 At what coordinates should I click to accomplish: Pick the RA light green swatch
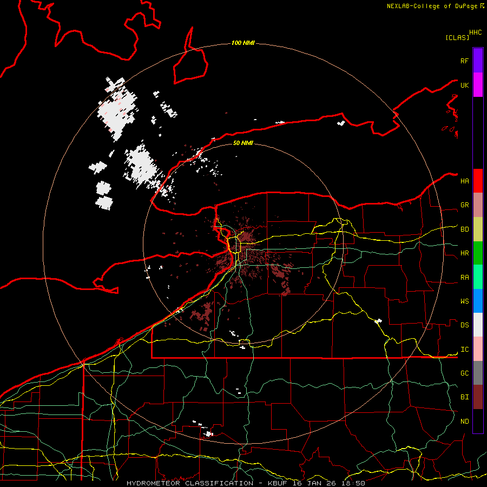pyautogui.click(x=478, y=277)
